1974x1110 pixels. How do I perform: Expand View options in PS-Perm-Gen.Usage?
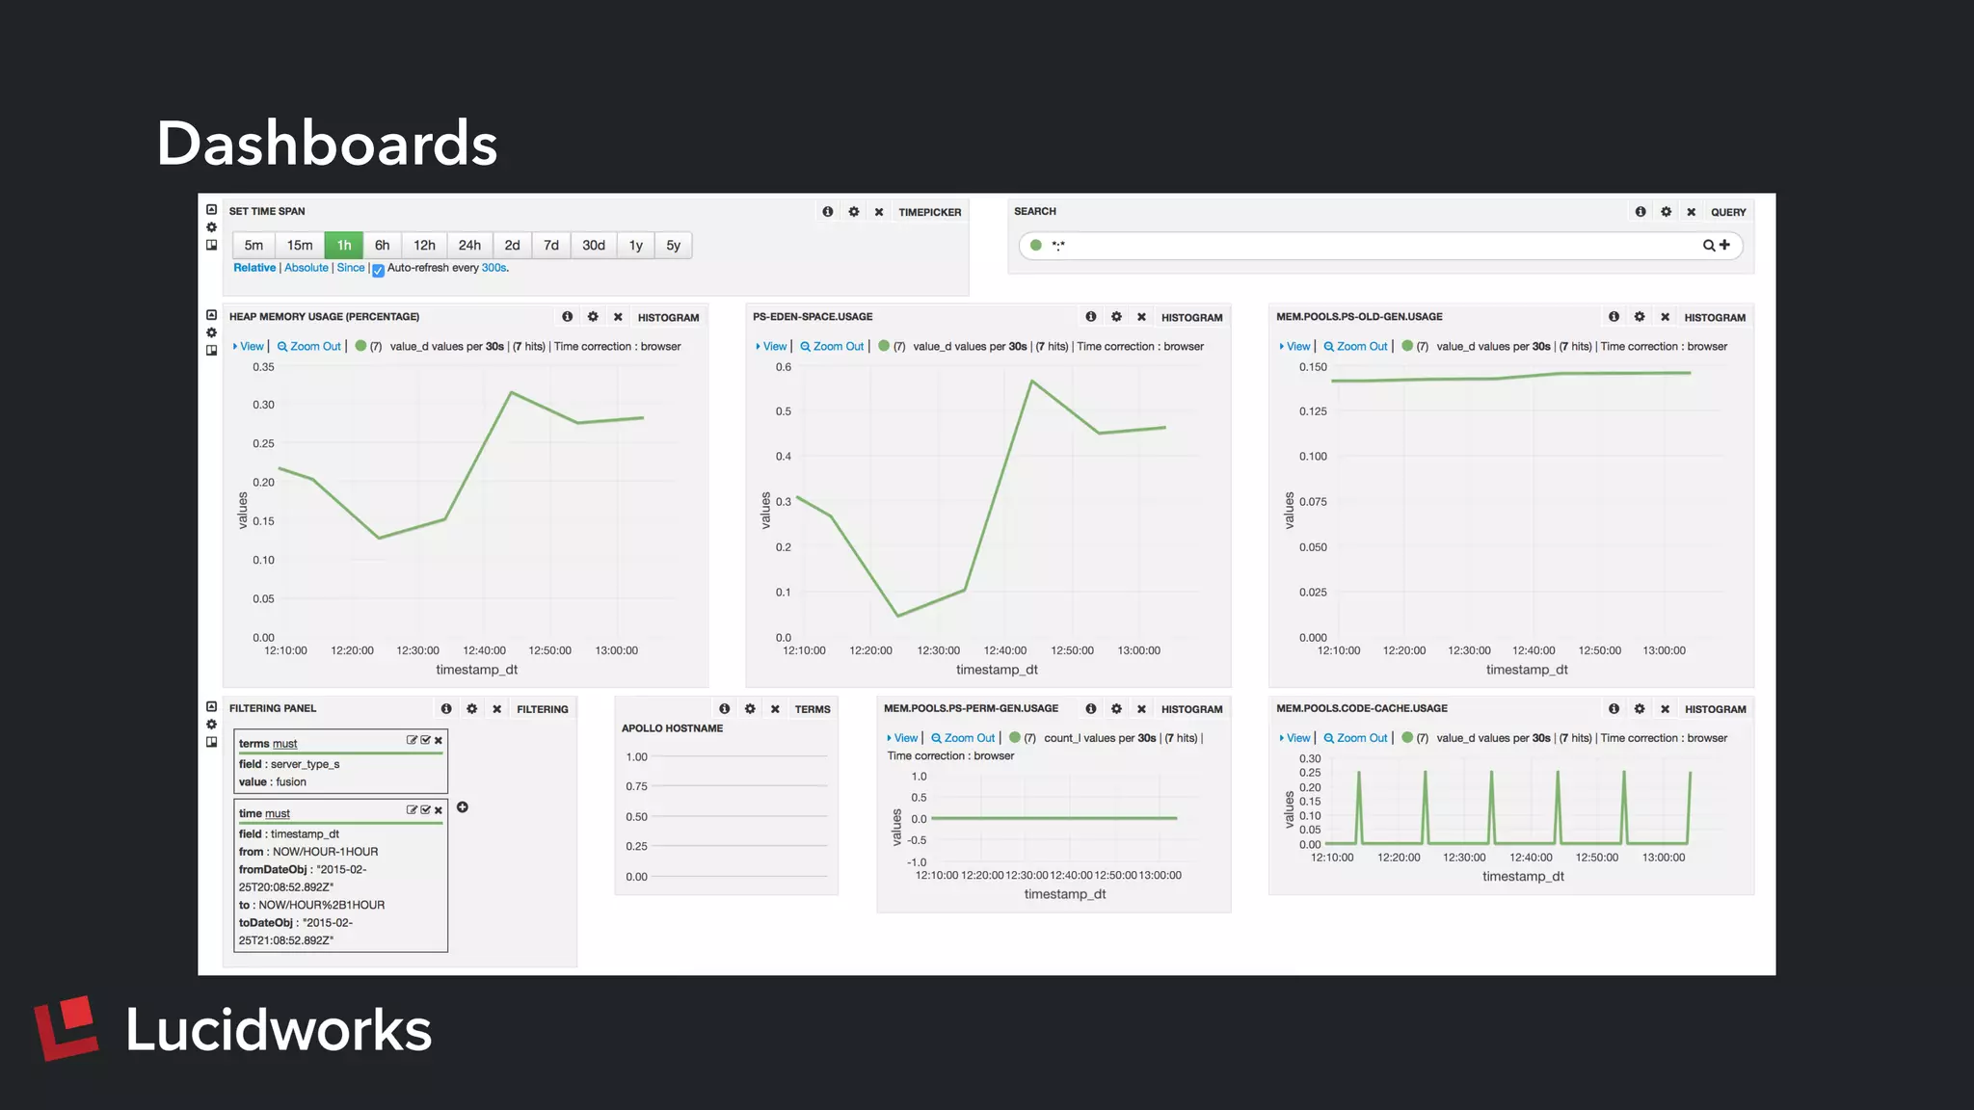click(x=903, y=739)
